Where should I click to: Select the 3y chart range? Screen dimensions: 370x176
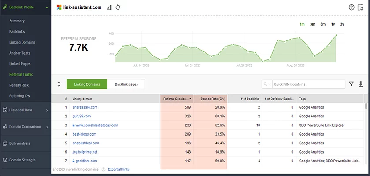click(342, 24)
